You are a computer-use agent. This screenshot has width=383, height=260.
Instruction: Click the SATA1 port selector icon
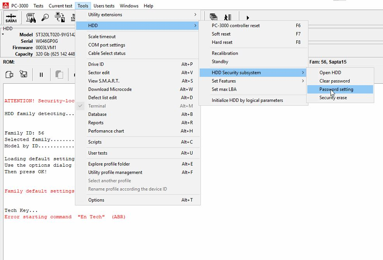click(x=11, y=17)
